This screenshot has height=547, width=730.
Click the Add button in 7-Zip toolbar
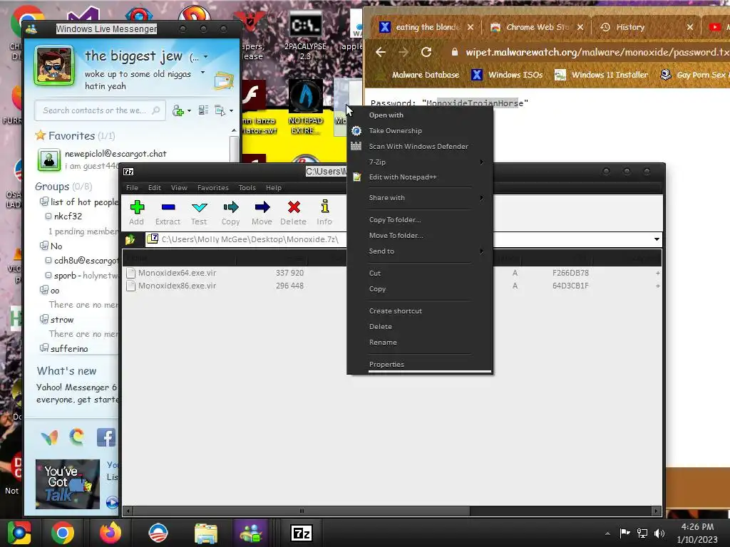click(136, 212)
